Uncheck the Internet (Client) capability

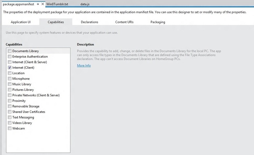pos(9,68)
